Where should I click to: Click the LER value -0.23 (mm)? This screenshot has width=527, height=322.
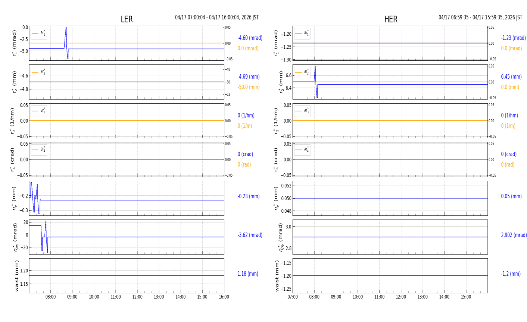[249, 196]
